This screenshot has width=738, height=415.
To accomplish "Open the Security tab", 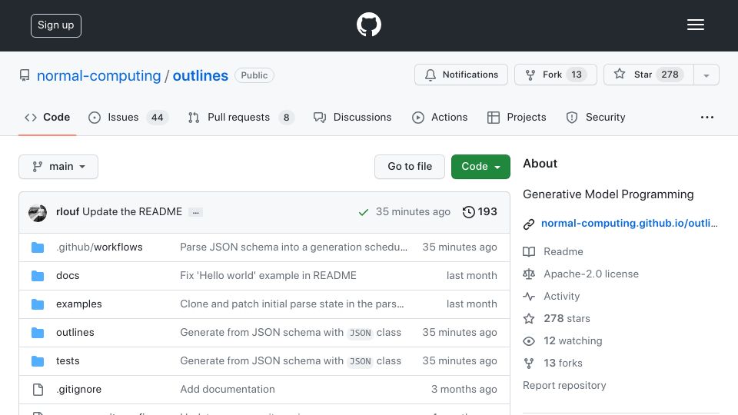I will 596,117.
